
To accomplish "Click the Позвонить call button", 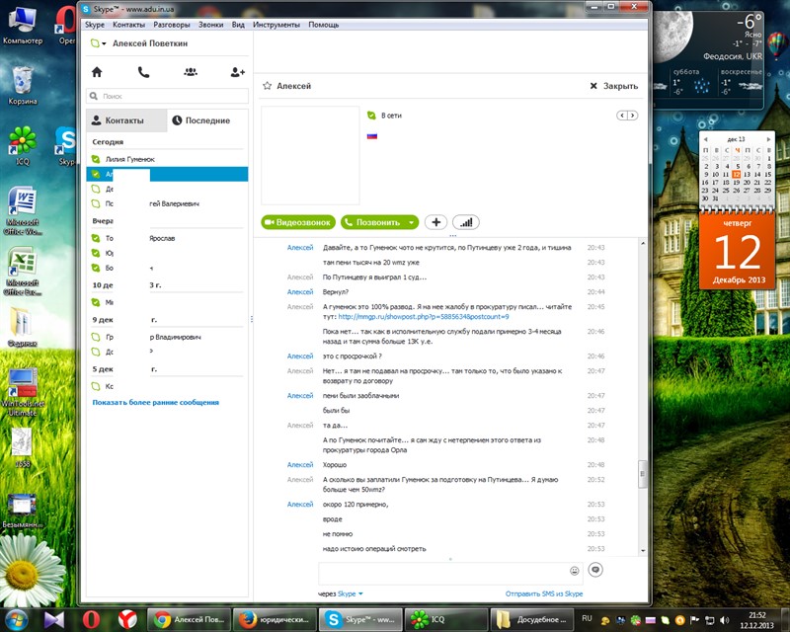I will pos(373,222).
